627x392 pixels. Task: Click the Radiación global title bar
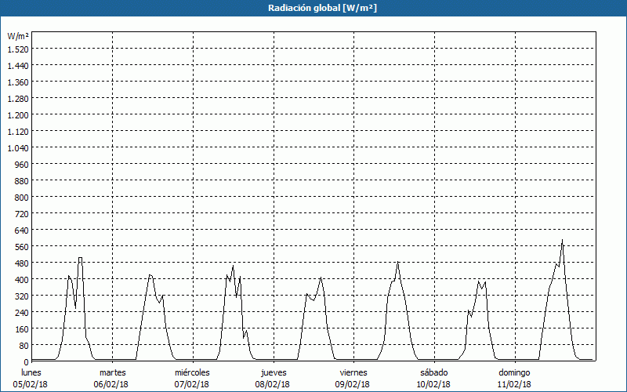point(313,8)
